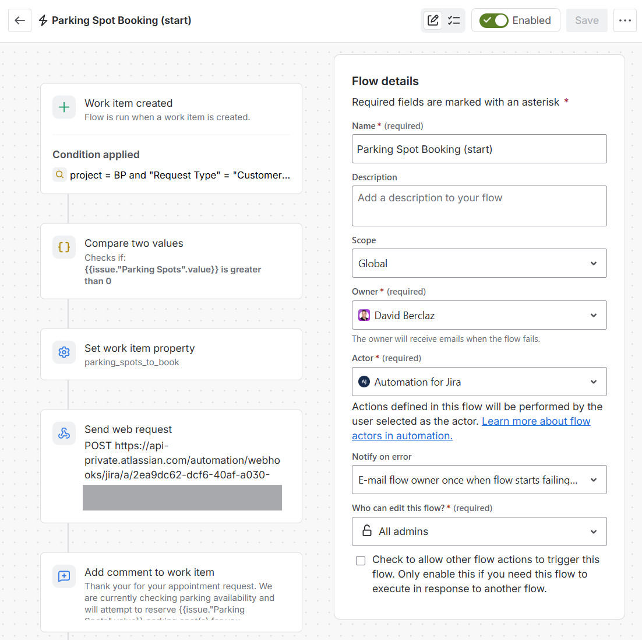Open the All admins edit permission dropdown
The image size is (642, 640).
tap(479, 531)
